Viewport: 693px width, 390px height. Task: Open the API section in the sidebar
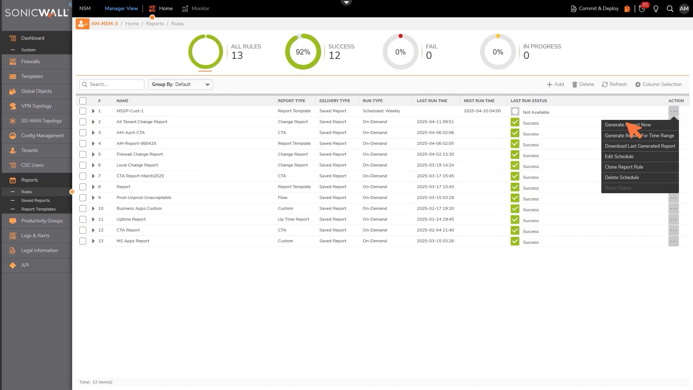click(x=25, y=265)
